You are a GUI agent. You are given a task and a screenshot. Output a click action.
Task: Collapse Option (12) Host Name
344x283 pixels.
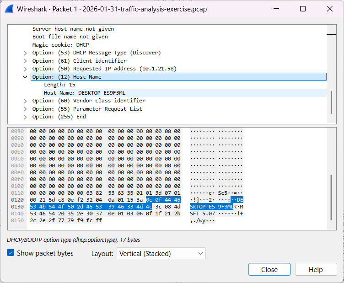(x=25, y=77)
